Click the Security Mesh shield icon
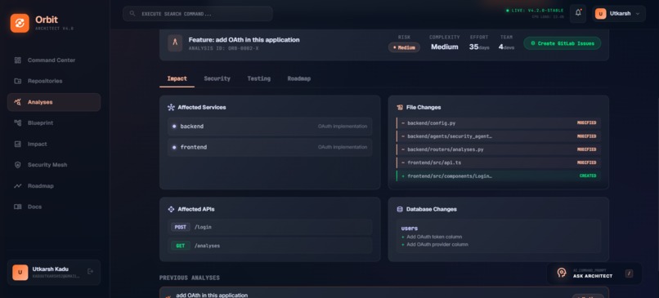Viewport: 659px width, 298px height. pos(18,165)
